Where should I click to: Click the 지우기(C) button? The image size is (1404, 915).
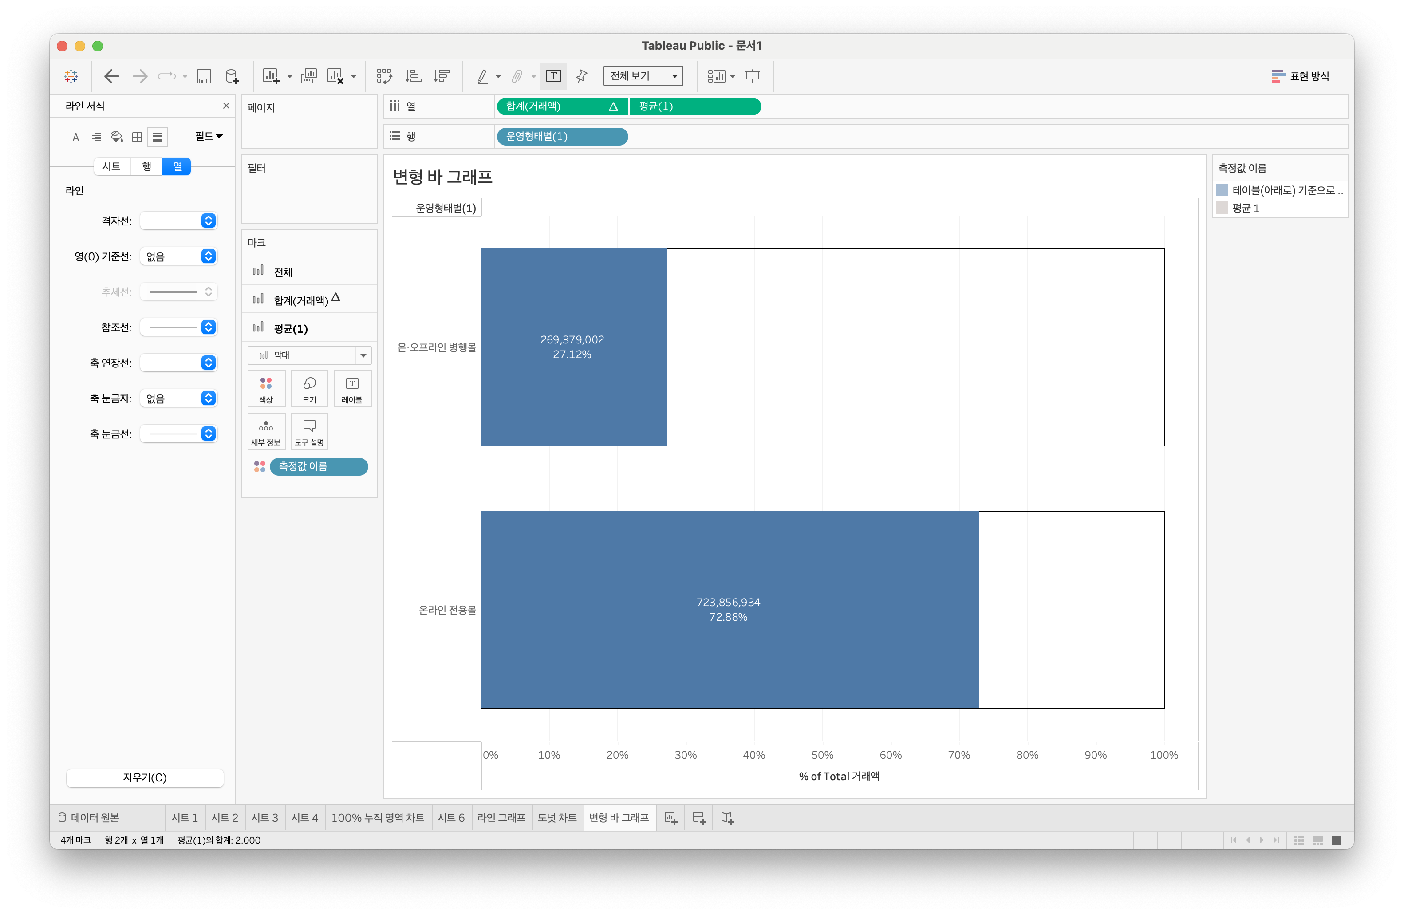click(x=145, y=777)
